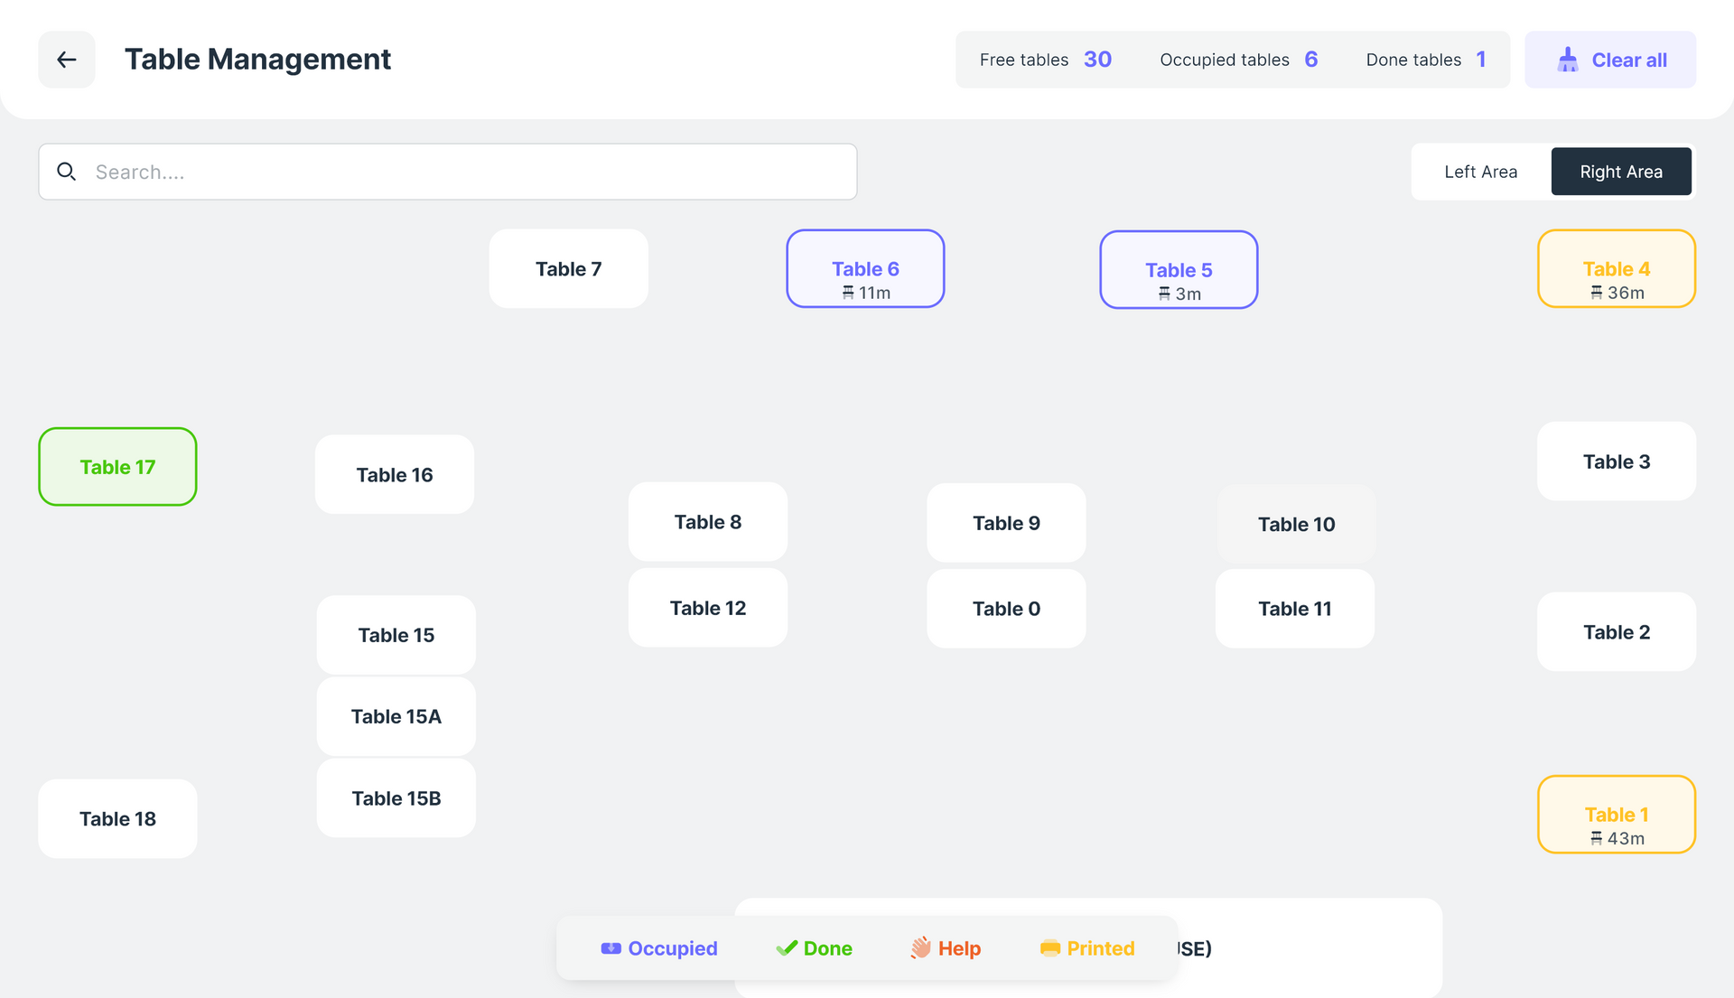1734x998 pixels.
Task: Toggle the Help status filter
Action: (945, 948)
